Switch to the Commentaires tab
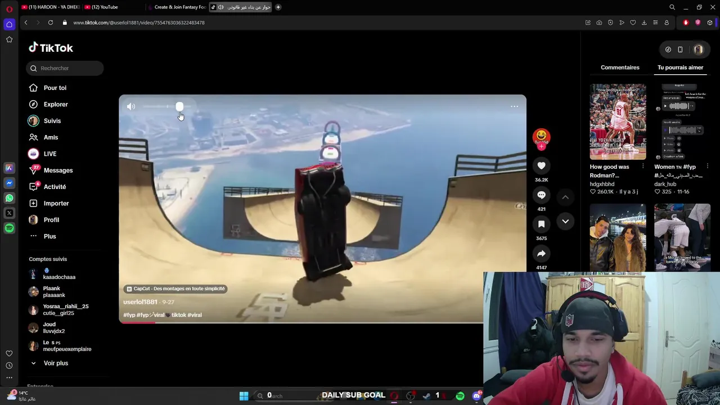 pos(620,67)
